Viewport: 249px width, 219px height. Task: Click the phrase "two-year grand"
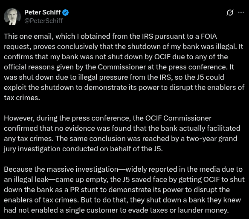[211, 138]
